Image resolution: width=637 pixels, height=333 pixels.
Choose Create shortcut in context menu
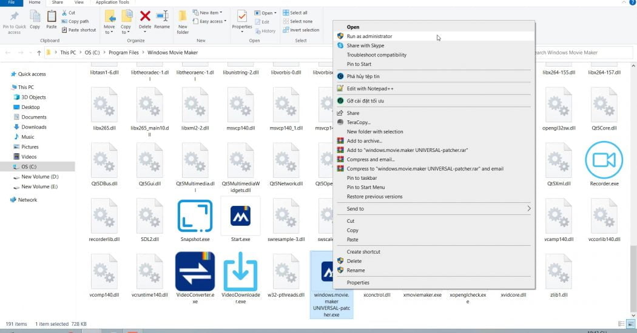434,252
